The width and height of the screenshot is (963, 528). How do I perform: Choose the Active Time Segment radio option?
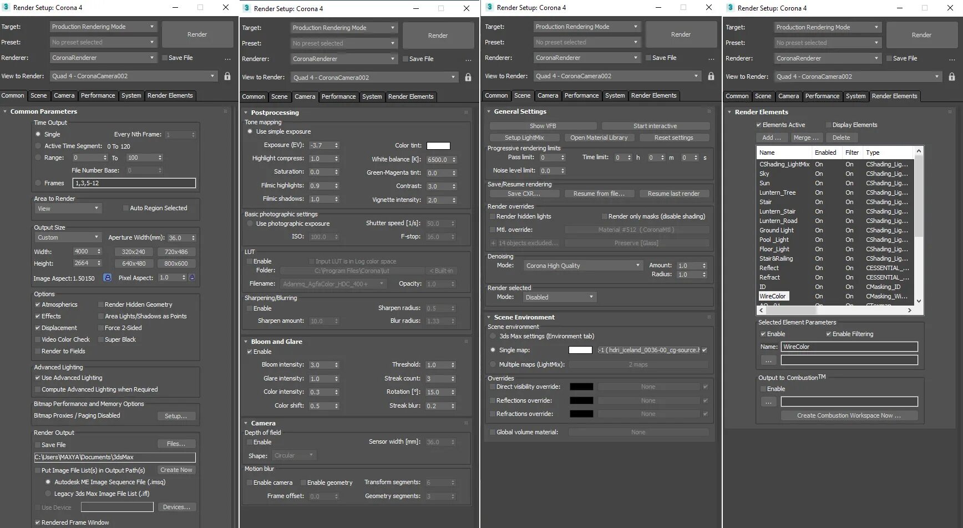pos(38,146)
